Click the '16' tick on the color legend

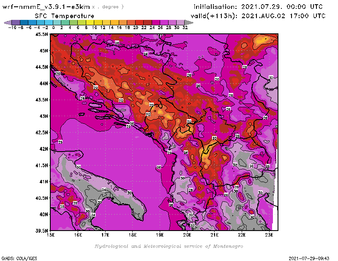point(119,27)
